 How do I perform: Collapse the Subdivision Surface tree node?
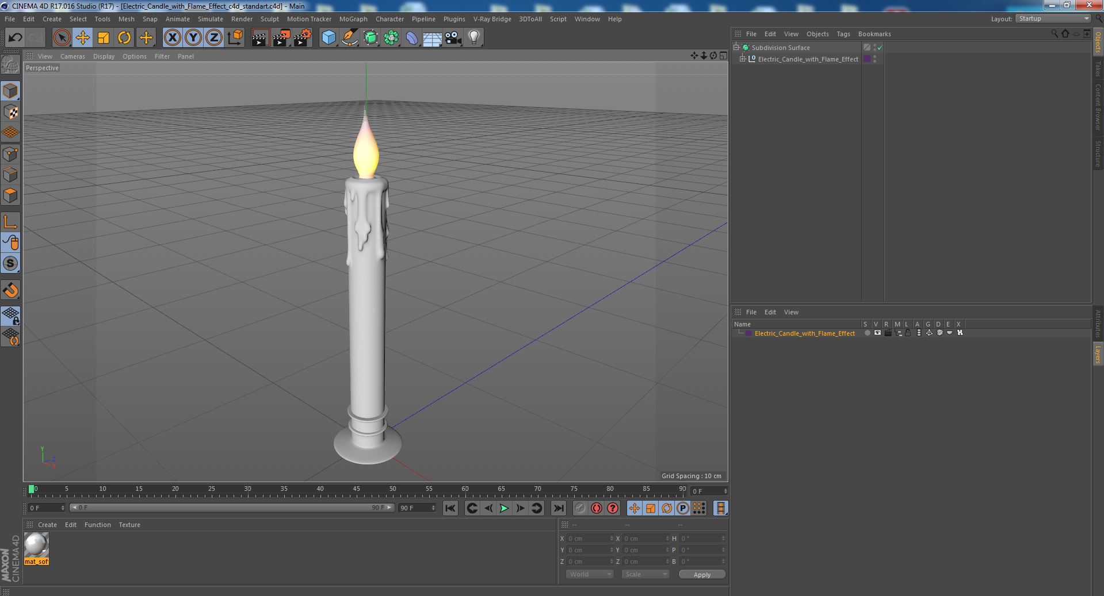(736, 47)
